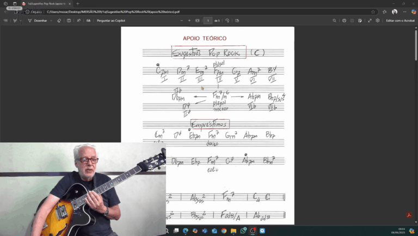418x236 pixels.
Task: Click the page number input field
Action: (208, 21)
